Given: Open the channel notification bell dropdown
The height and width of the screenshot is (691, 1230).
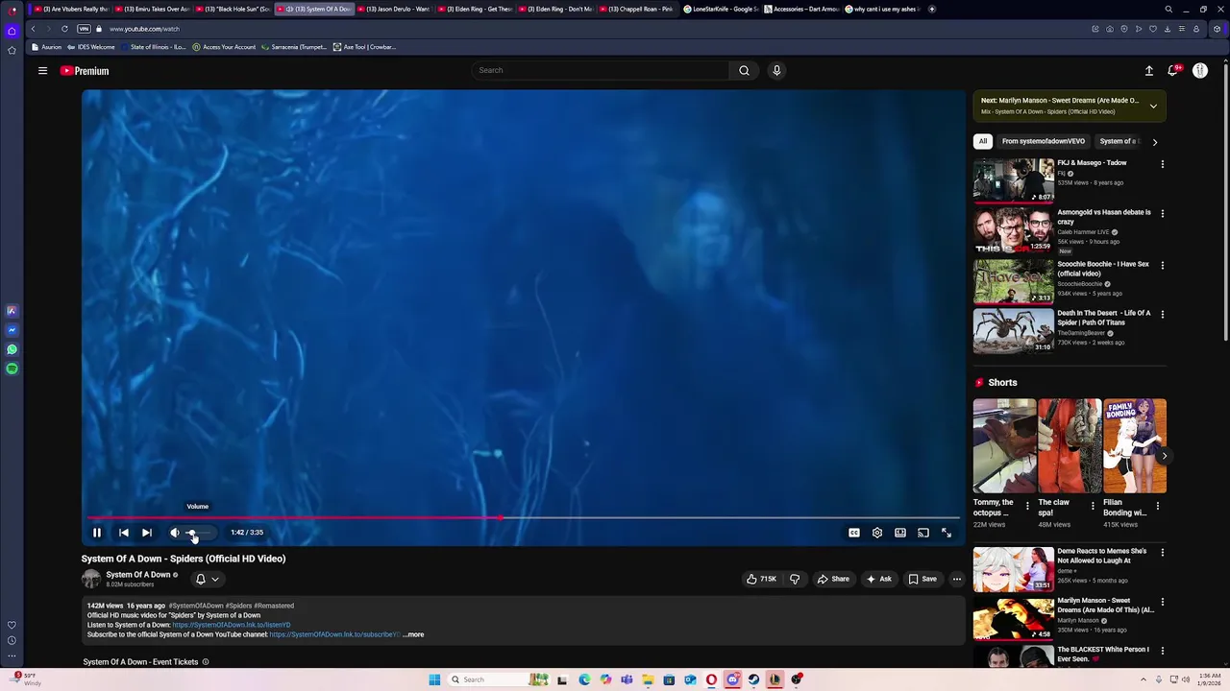Looking at the screenshot, I should point(208,580).
